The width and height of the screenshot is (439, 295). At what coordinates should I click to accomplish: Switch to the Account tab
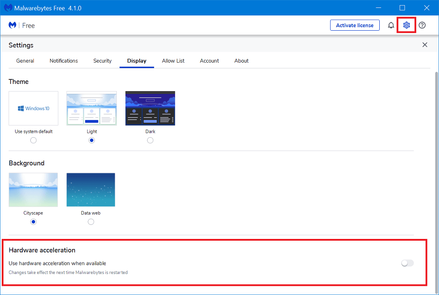pos(209,60)
